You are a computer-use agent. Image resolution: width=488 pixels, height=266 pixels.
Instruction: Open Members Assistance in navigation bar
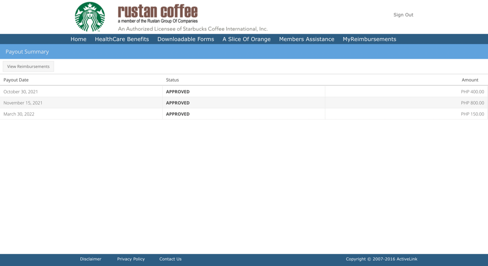pyautogui.click(x=307, y=39)
